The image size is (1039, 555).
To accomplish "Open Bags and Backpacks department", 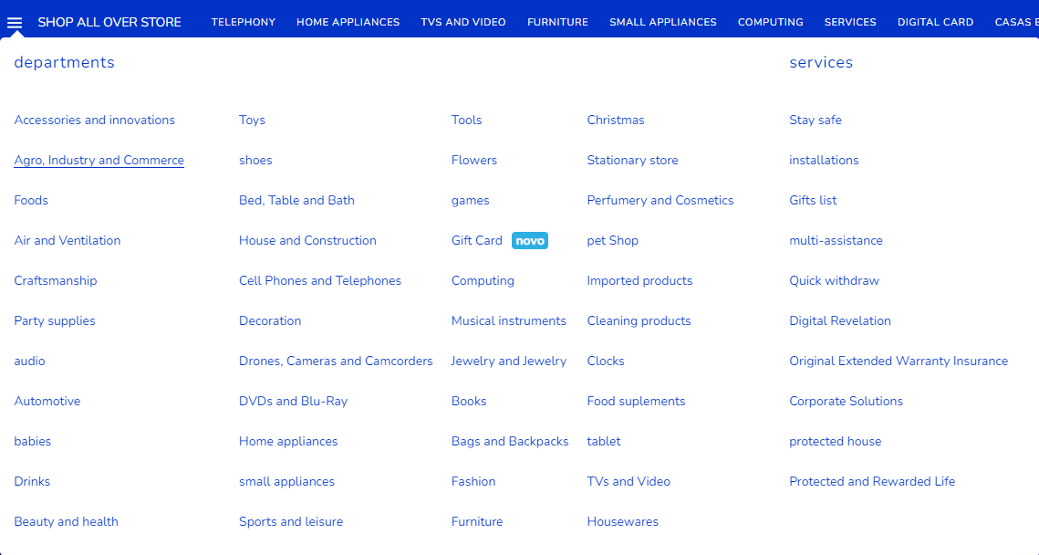I will point(510,442).
